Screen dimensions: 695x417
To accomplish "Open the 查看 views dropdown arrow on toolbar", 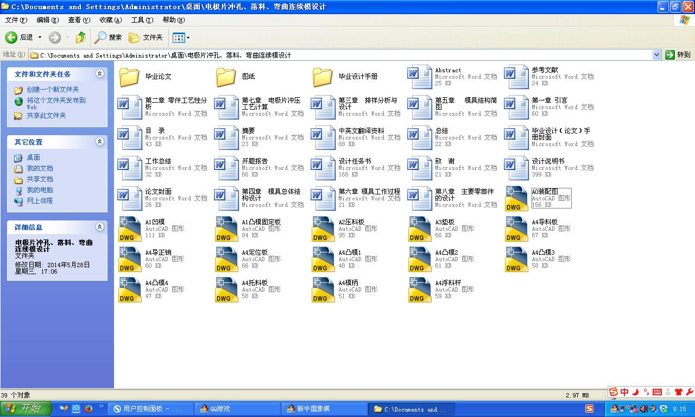I will click(x=187, y=37).
